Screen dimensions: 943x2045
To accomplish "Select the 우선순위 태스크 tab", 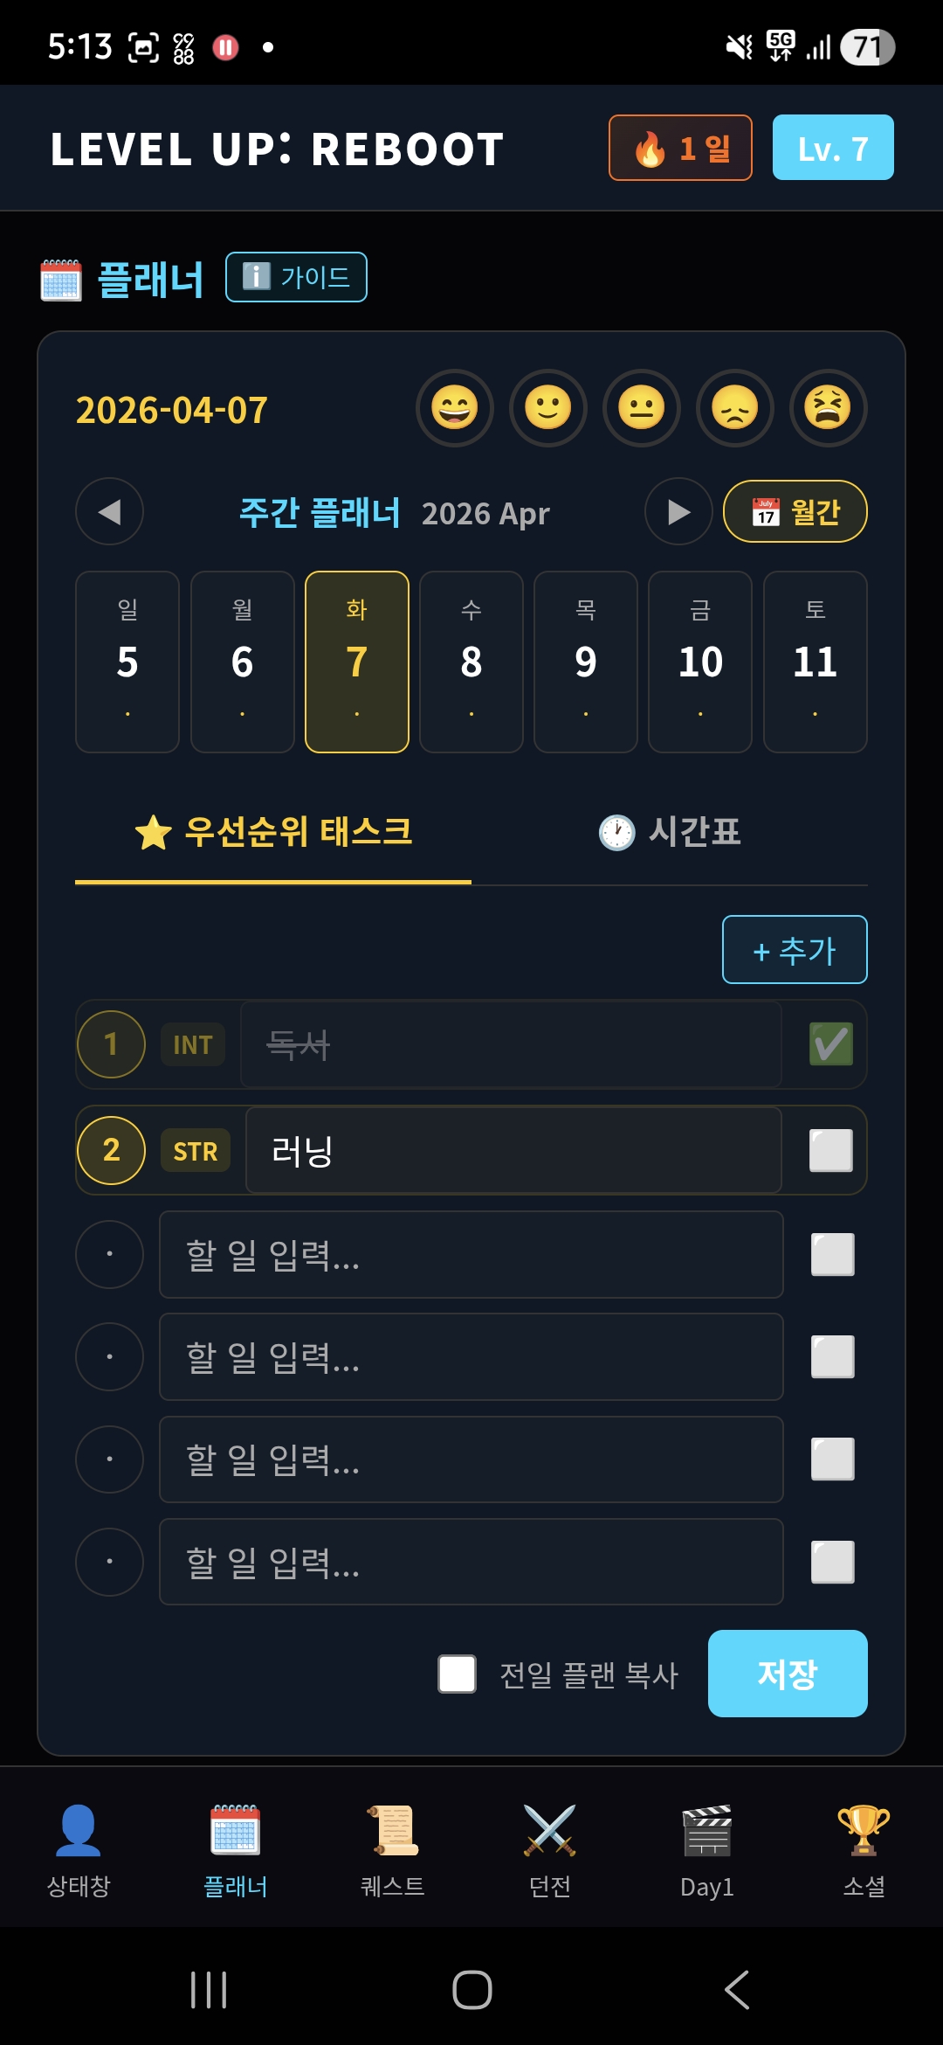I will pos(274,833).
